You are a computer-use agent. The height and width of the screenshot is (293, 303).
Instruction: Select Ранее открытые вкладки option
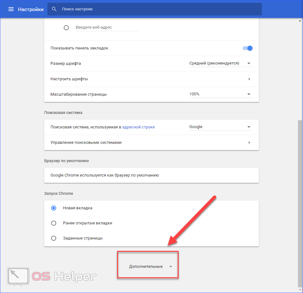(54, 223)
